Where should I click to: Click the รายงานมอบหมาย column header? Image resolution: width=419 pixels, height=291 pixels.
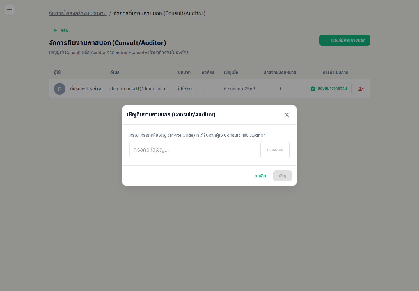(x=280, y=72)
